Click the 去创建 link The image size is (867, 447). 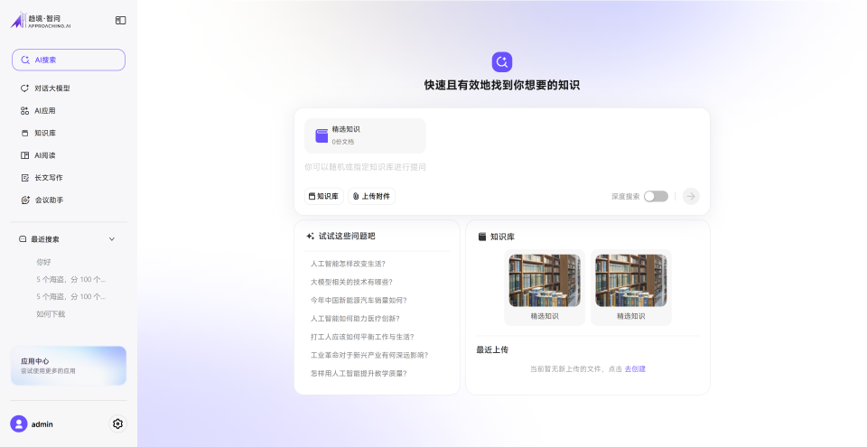coord(635,369)
